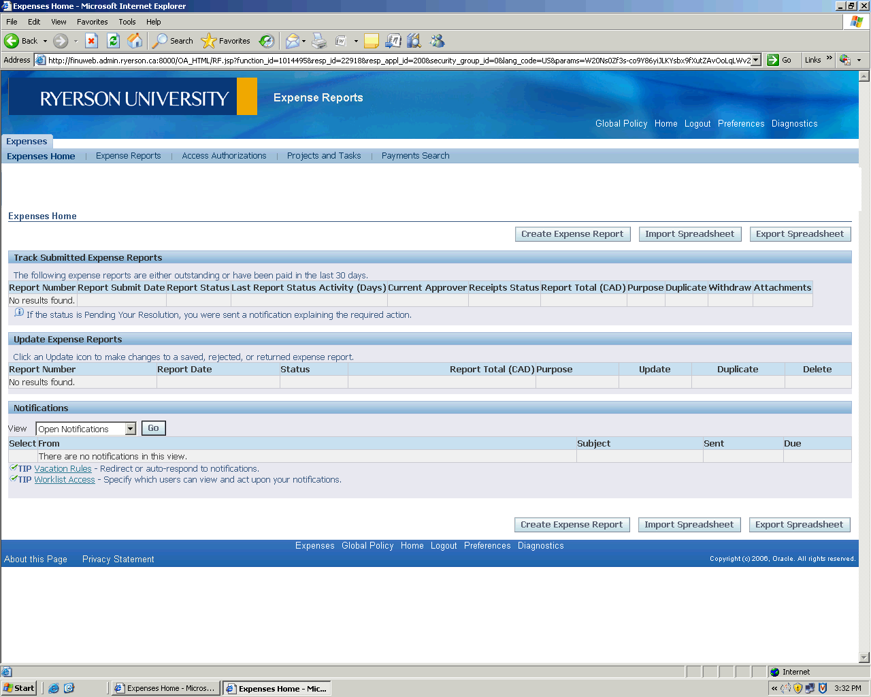Click the Print icon in toolbar
This screenshot has width=871, height=697.
[x=319, y=41]
